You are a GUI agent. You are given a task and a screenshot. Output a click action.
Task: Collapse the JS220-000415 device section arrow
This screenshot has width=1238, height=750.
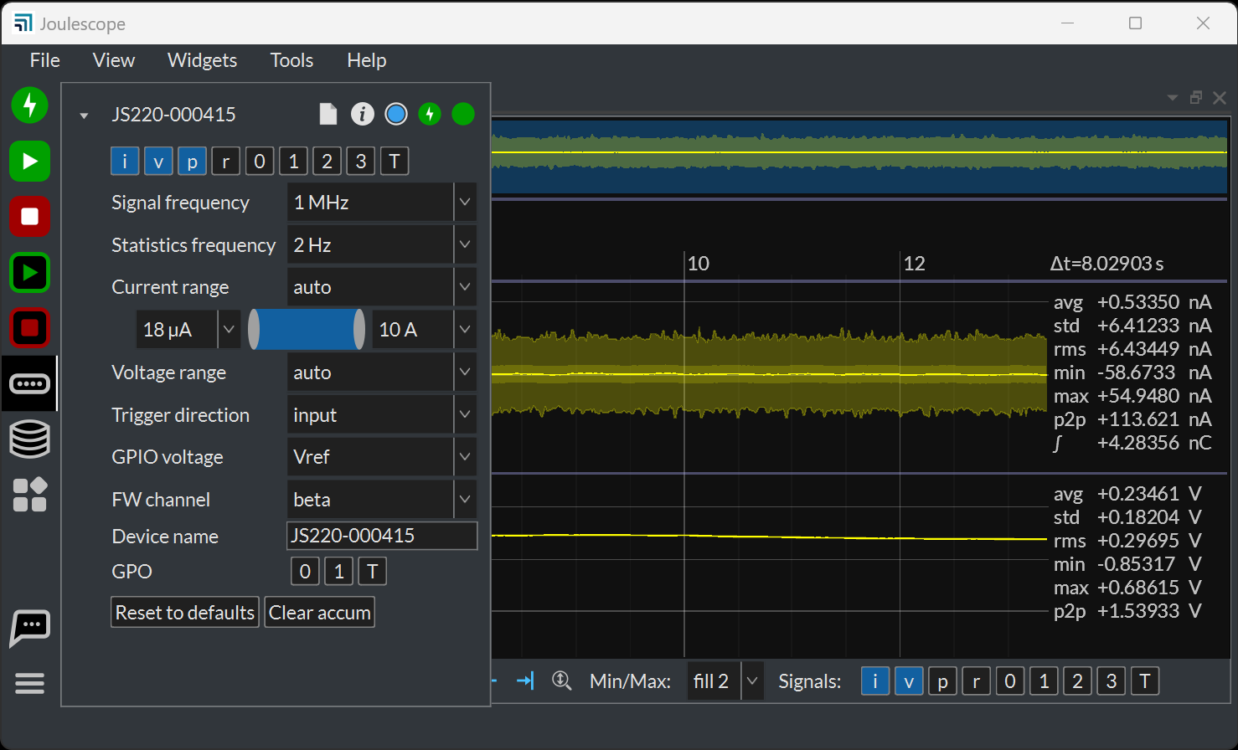84,116
